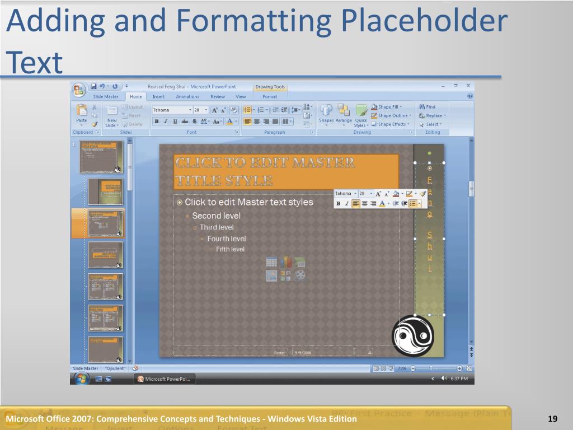Select the Format Painter brush in Clipboard group
573x430 pixels.
coord(95,124)
